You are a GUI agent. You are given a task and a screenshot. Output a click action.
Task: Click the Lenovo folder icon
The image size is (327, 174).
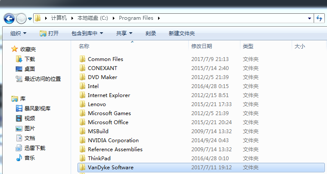82,104
